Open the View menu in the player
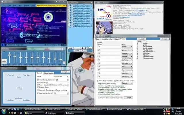 (x=9, y=5)
